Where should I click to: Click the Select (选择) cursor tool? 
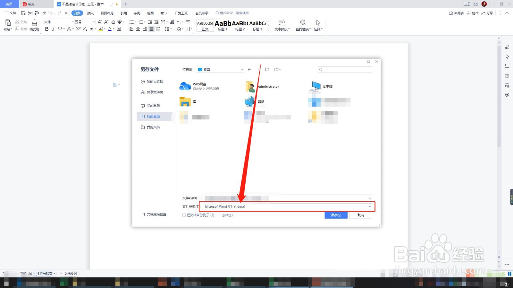(x=318, y=25)
